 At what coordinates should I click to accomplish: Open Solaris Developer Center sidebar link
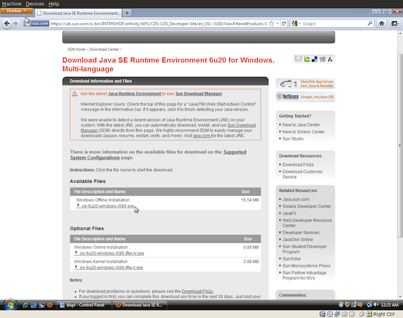[307, 206]
